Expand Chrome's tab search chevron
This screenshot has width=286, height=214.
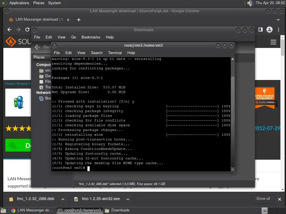pos(278,20)
